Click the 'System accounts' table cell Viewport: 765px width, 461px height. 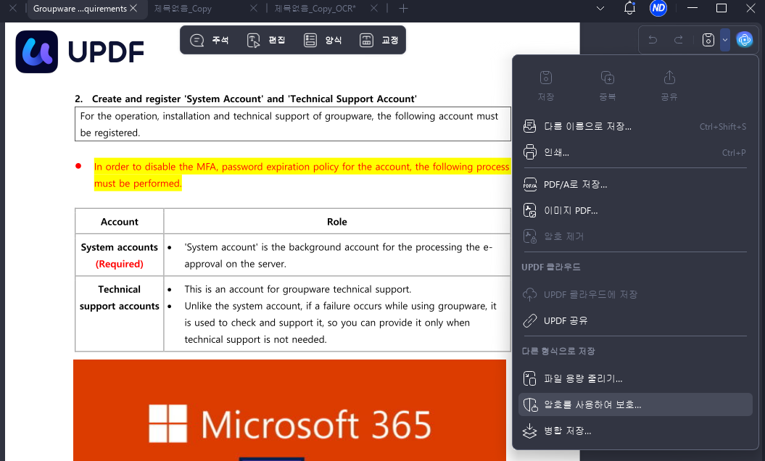click(x=119, y=255)
